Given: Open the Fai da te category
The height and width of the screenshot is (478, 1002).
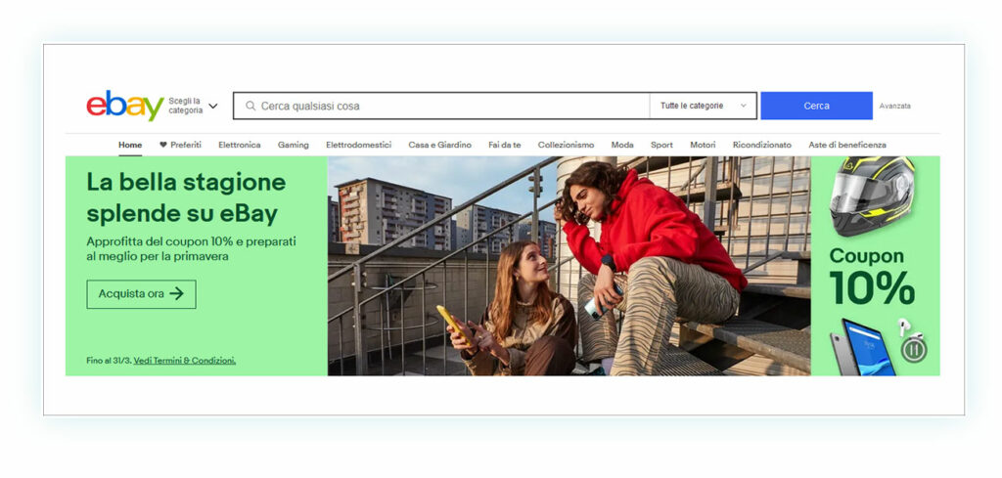Looking at the screenshot, I should [x=505, y=145].
